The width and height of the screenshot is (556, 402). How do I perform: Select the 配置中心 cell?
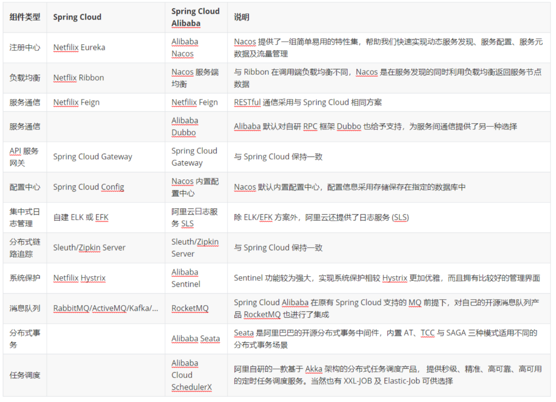[x=25, y=187]
